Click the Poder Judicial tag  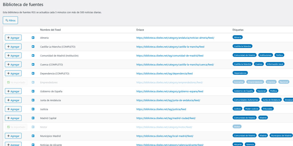[x=251, y=109]
